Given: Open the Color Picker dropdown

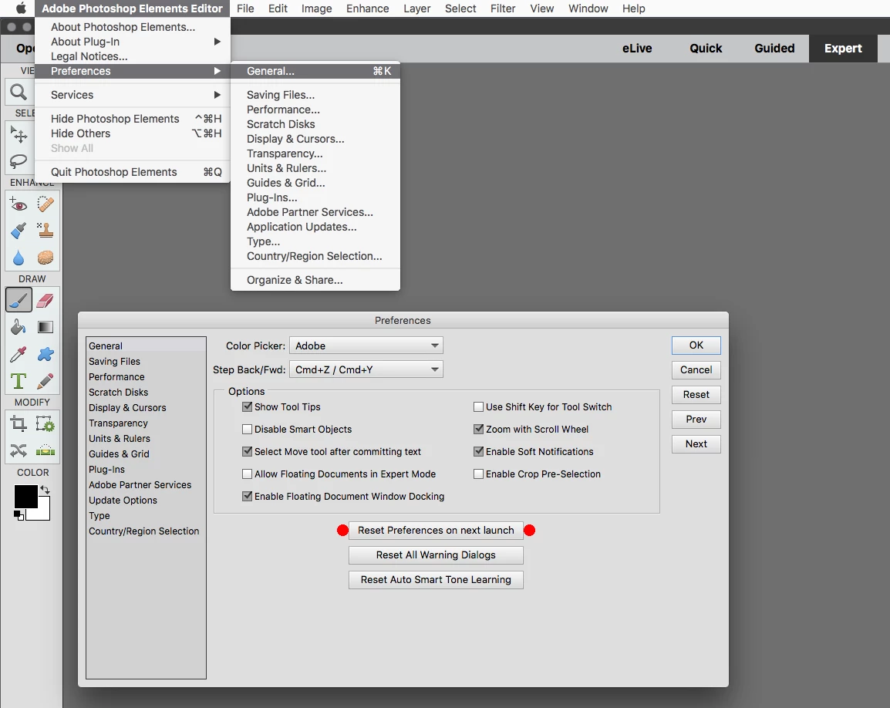Looking at the screenshot, I should click(x=366, y=346).
